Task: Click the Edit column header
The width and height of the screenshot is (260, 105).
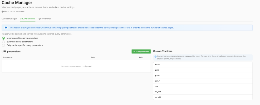Action: (x=141, y=58)
